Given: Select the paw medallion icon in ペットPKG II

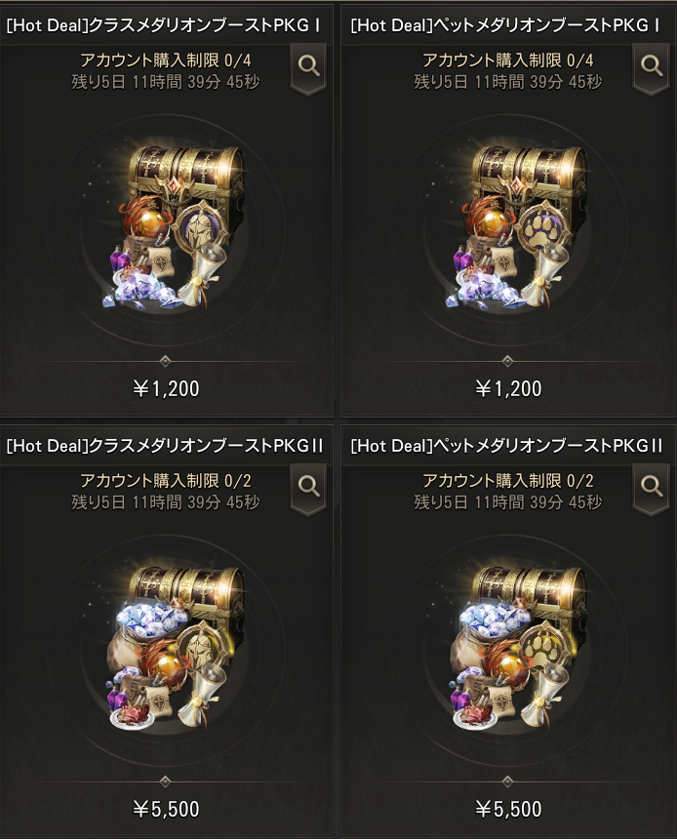Looking at the screenshot, I should click(x=542, y=647).
